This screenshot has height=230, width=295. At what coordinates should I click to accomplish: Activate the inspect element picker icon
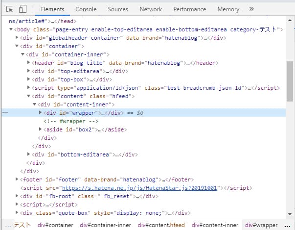tap(9, 9)
